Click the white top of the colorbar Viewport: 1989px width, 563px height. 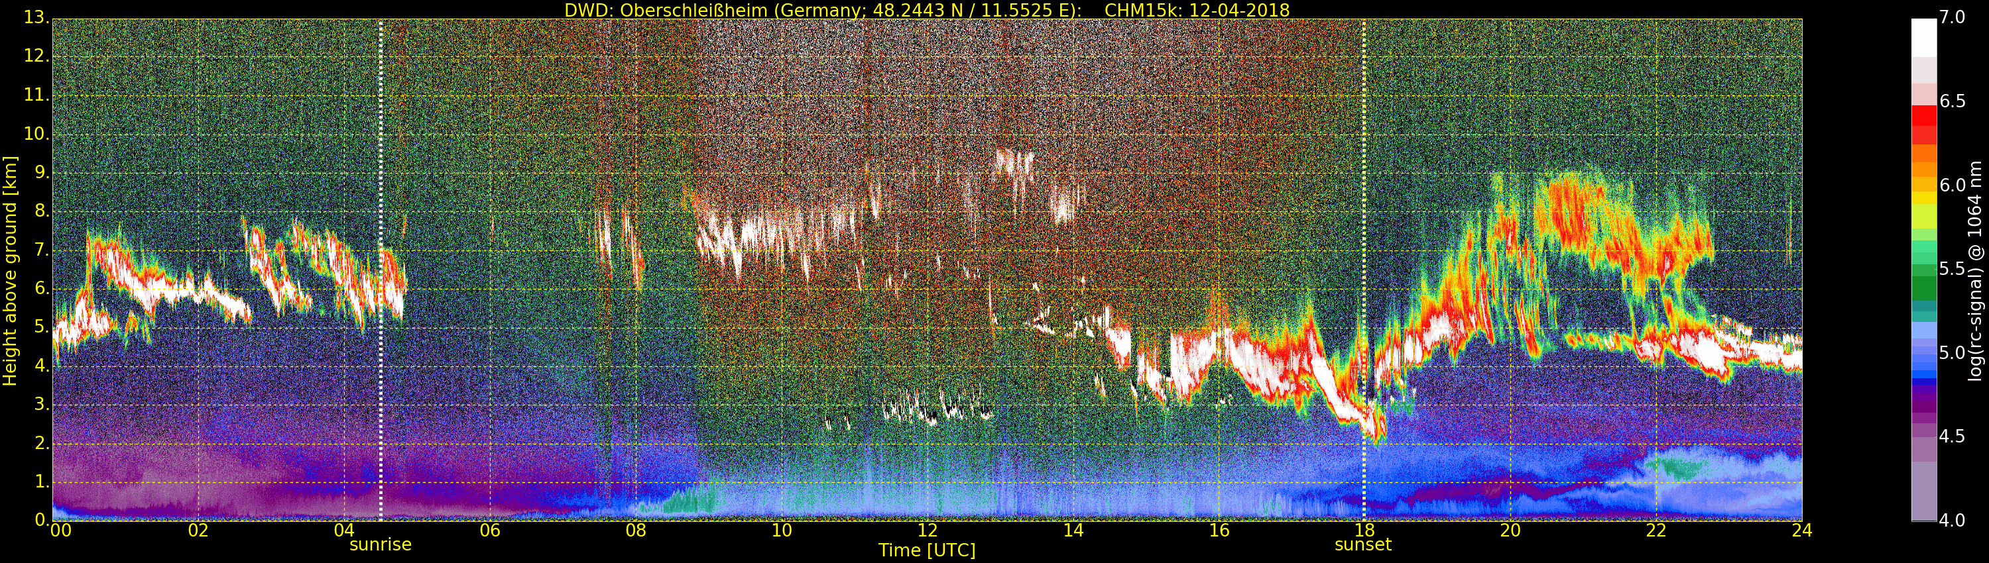(x=1923, y=37)
